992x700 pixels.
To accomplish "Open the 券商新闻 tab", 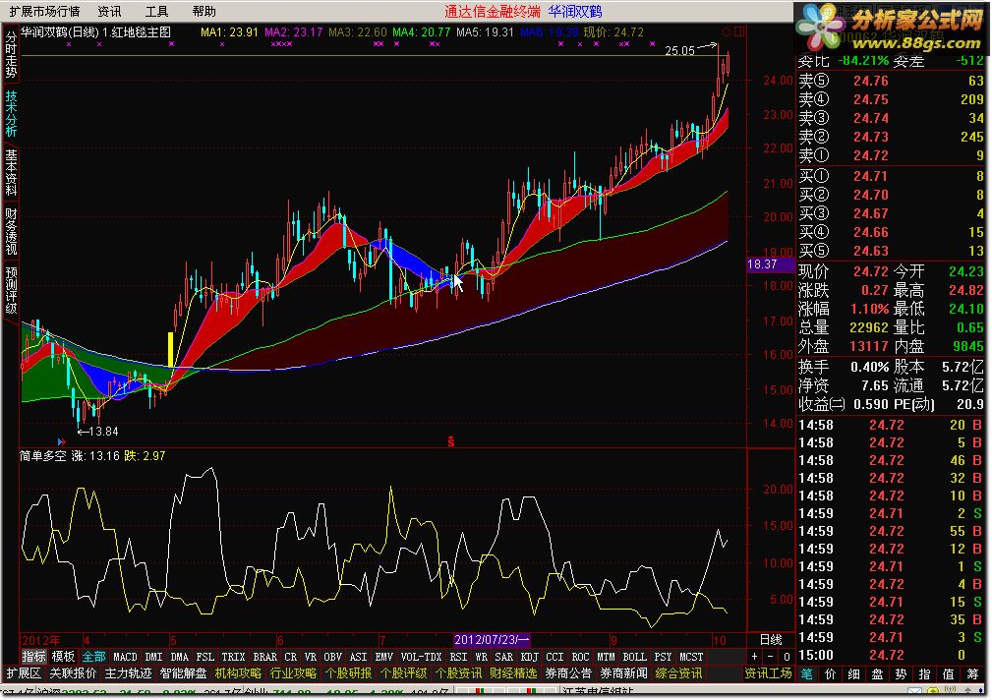I will (623, 672).
